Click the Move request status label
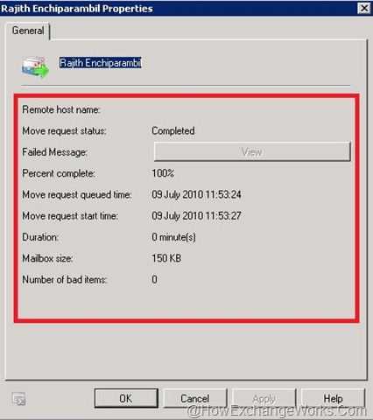The width and height of the screenshot is (373, 420). coord(64,131)
